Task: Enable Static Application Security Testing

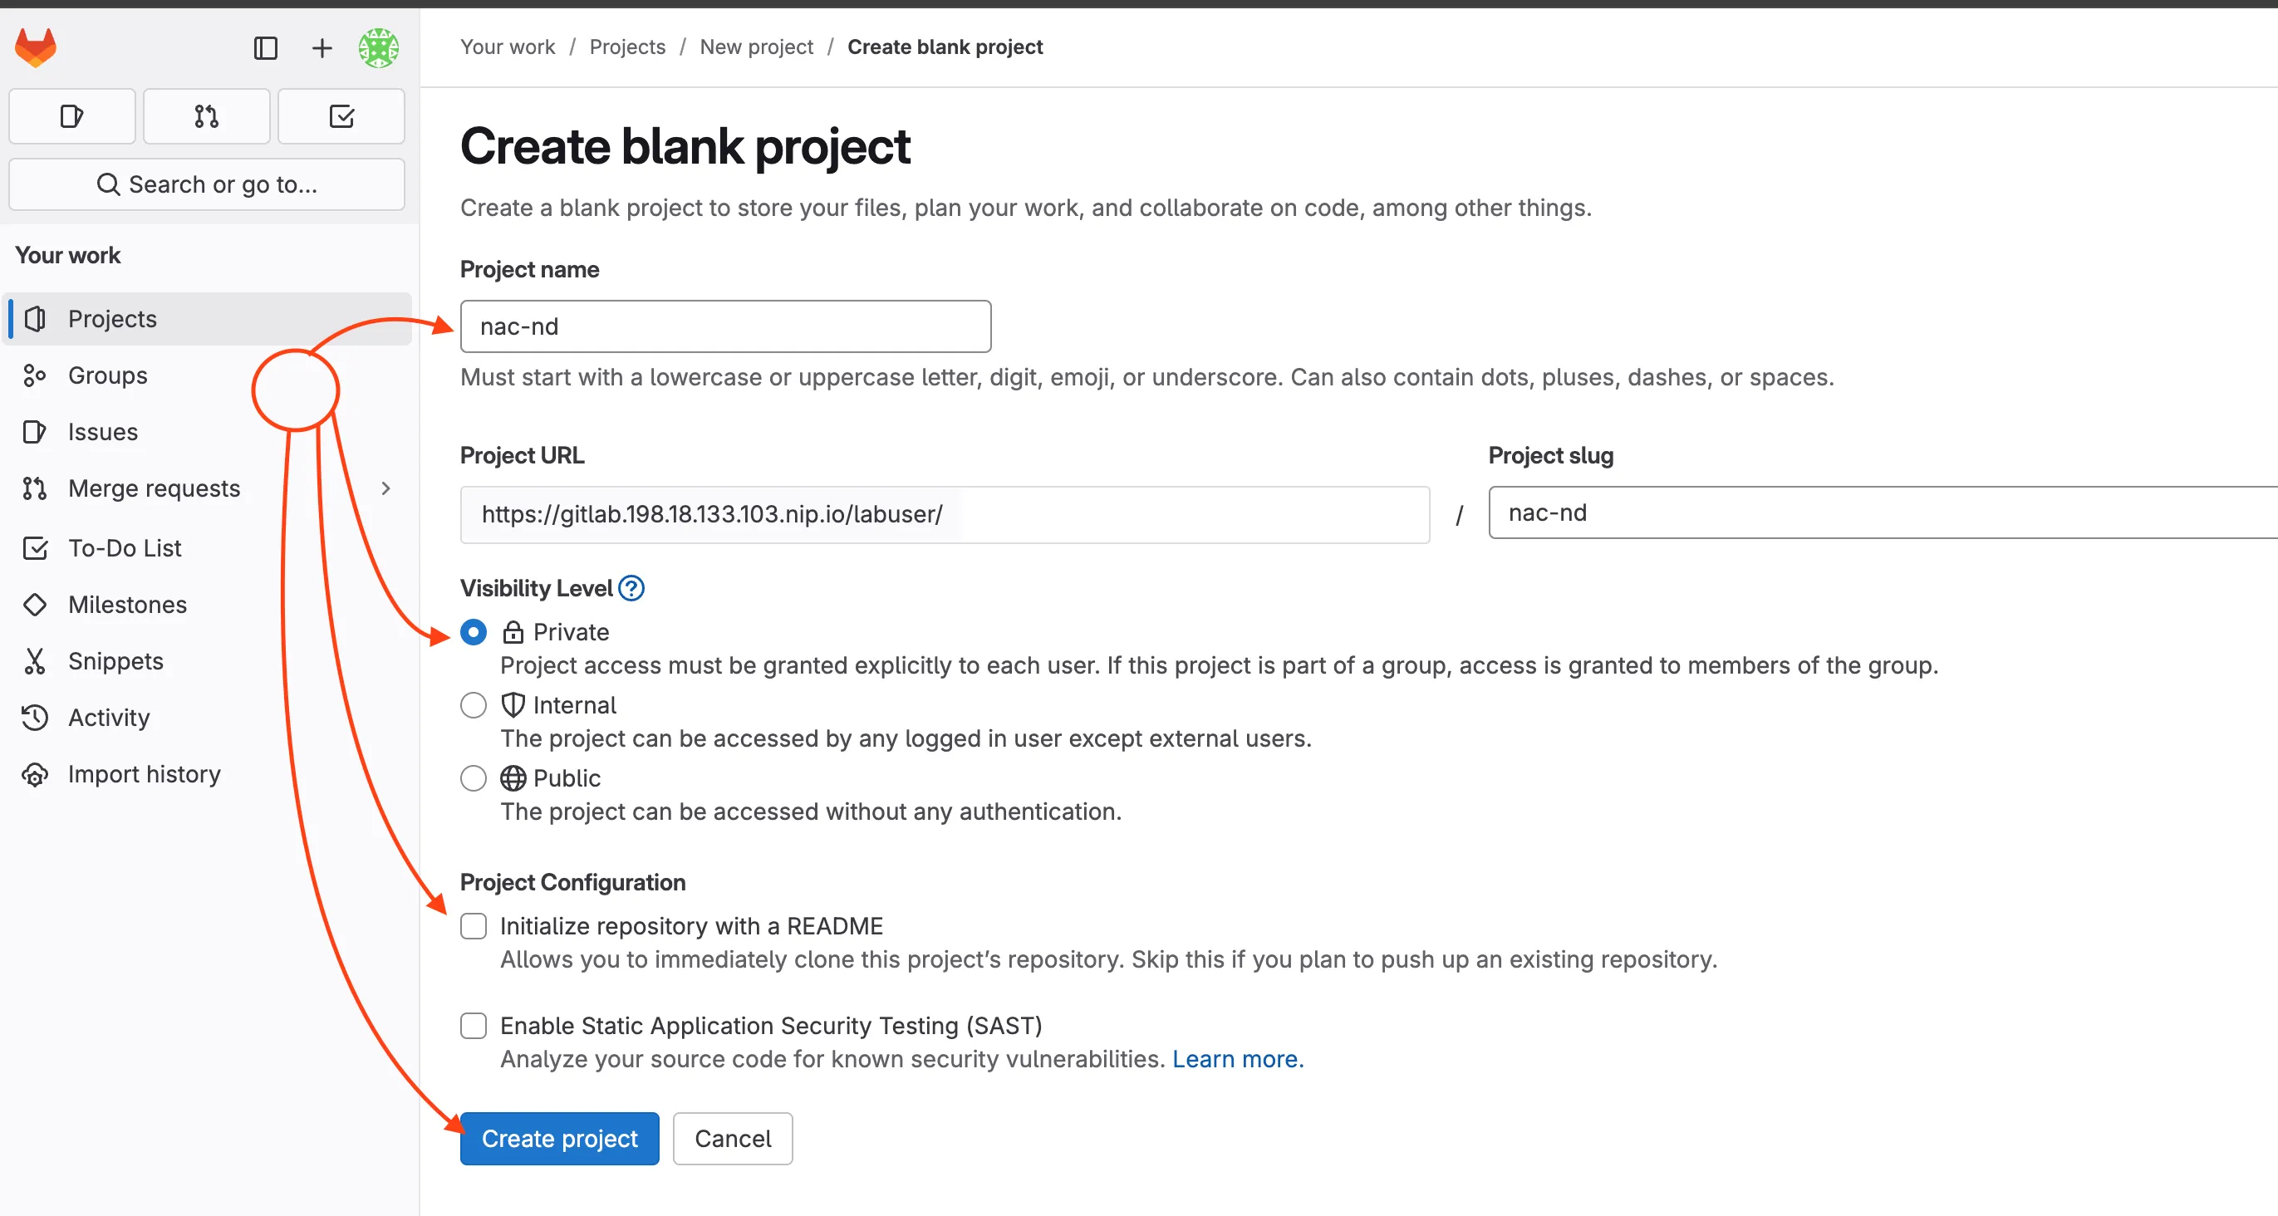Action: pyautogui.click(x=473, y=1025)
